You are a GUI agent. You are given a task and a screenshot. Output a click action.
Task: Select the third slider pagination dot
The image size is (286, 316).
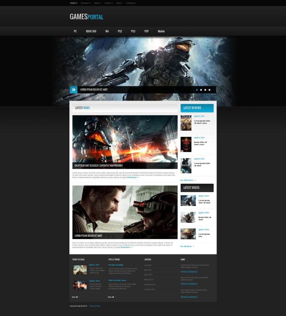pos(205,90)
